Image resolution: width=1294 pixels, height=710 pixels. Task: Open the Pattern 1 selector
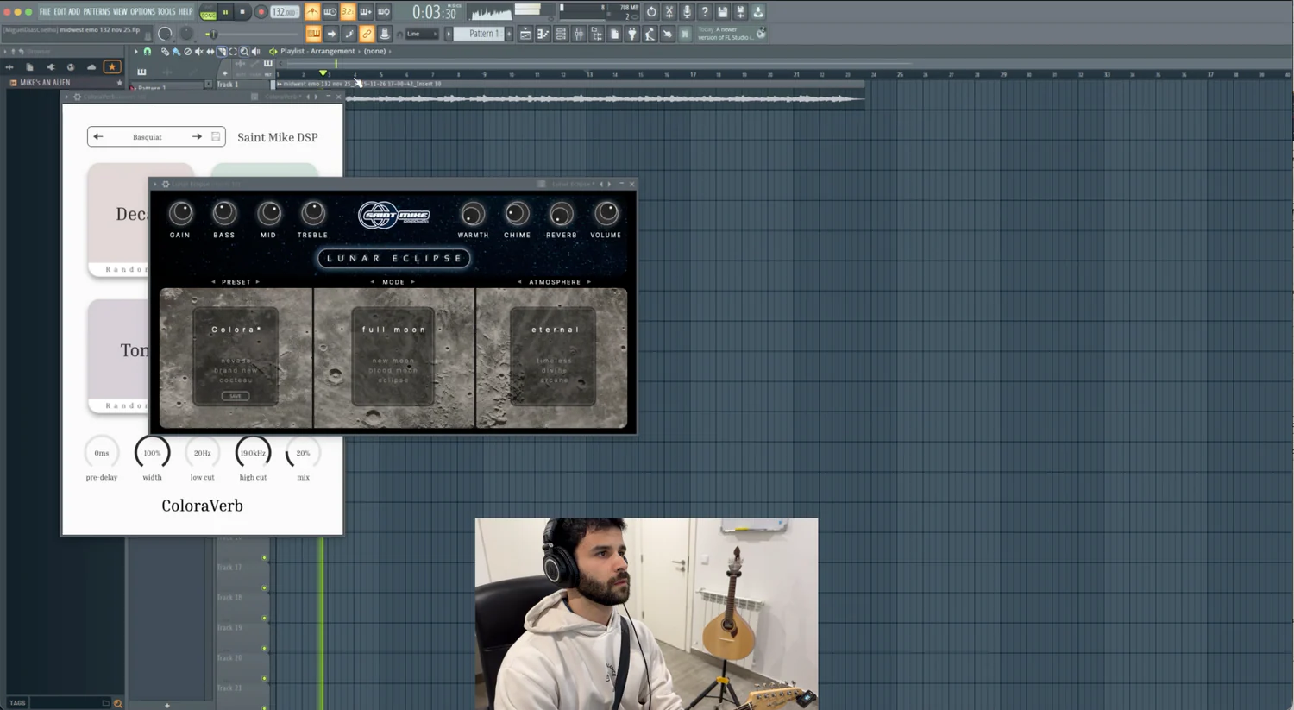click(480, 34)
